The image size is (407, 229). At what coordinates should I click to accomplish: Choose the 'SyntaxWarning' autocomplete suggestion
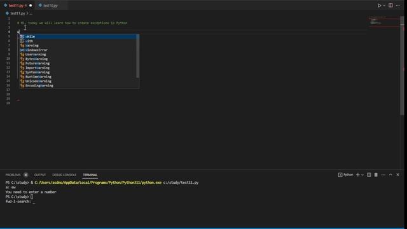click(x=78, y=72)
